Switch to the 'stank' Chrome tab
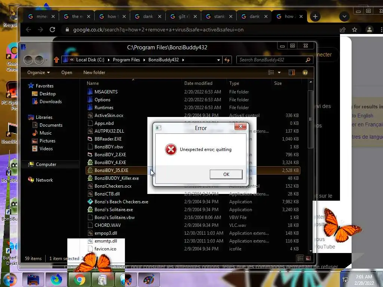383x287 pixels. [x=219, y=16]
